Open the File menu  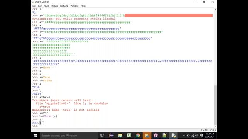pyautogui.click(x=34, y=6)
